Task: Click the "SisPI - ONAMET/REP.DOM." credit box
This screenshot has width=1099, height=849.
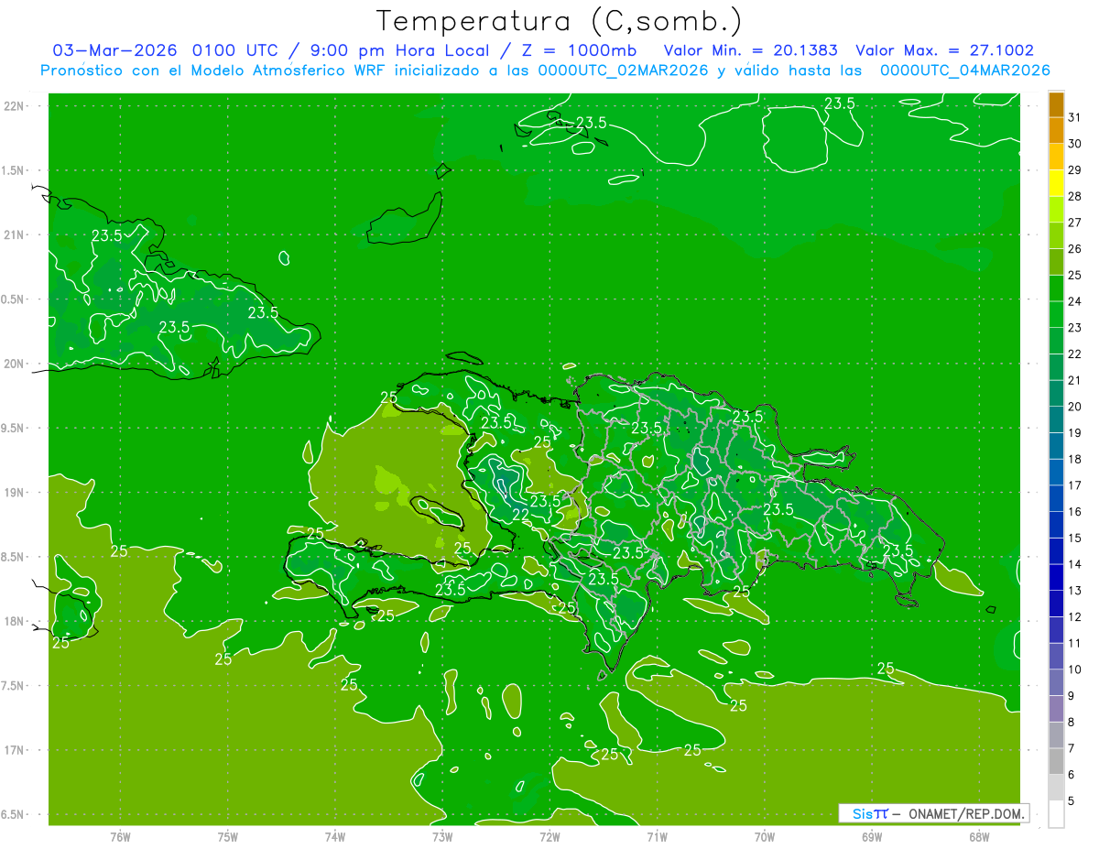Action: point(933,813)
